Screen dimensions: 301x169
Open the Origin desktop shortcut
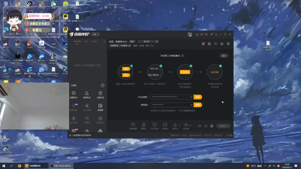point(30,45)
